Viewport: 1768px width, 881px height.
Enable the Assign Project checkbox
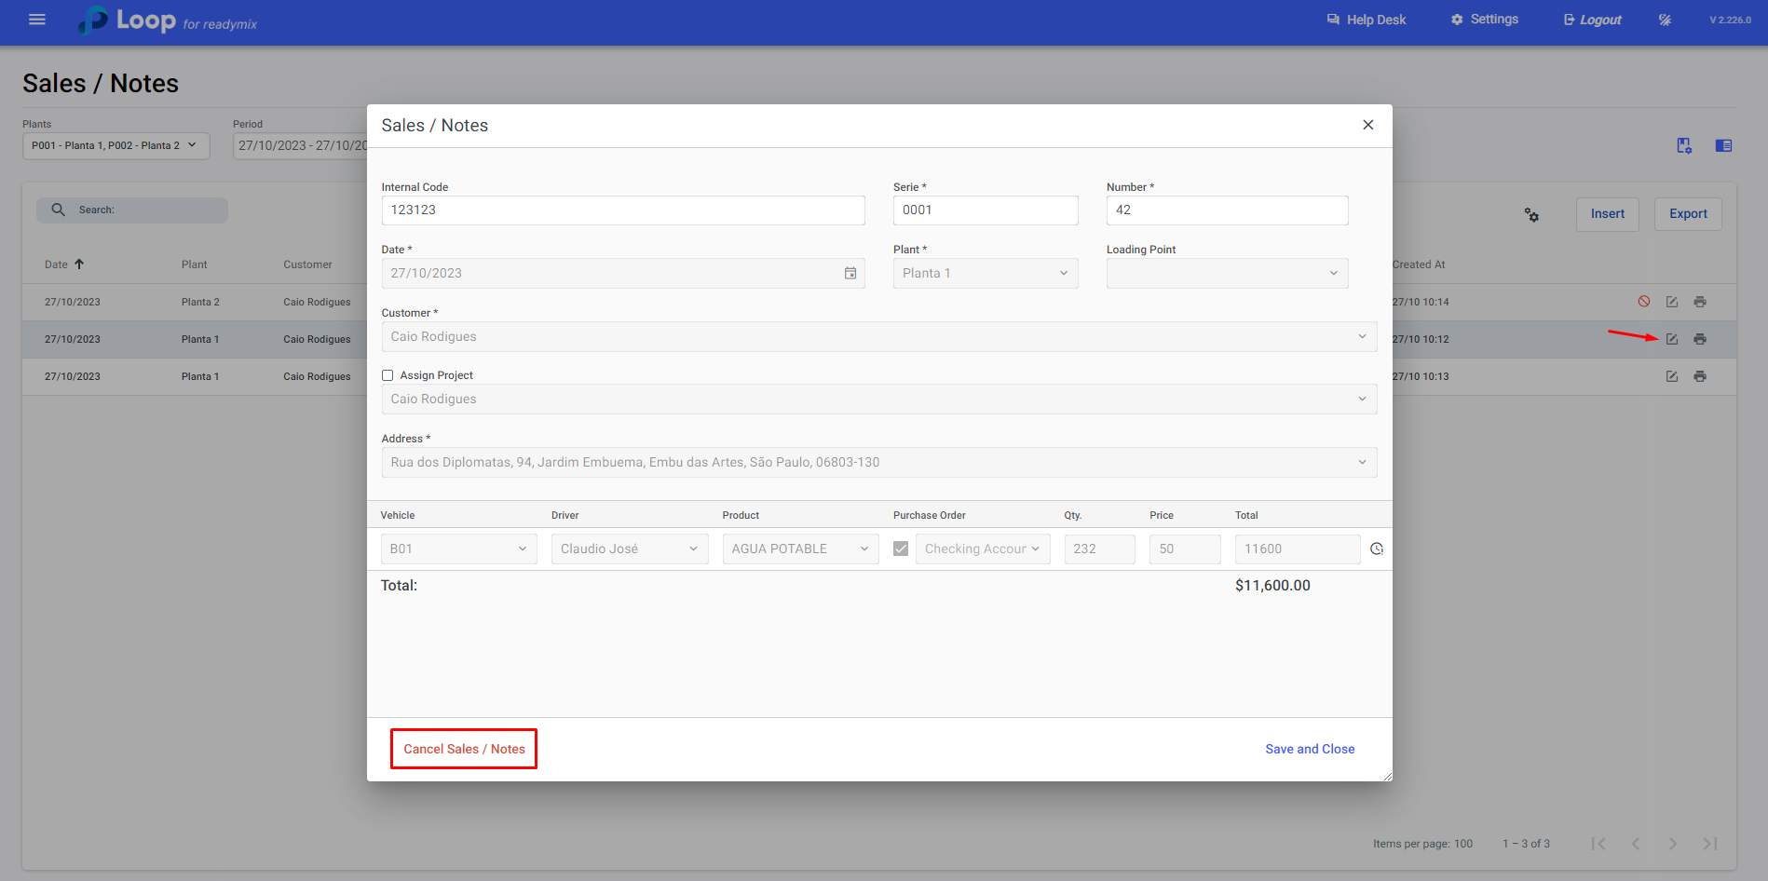[x=388, y=375]
